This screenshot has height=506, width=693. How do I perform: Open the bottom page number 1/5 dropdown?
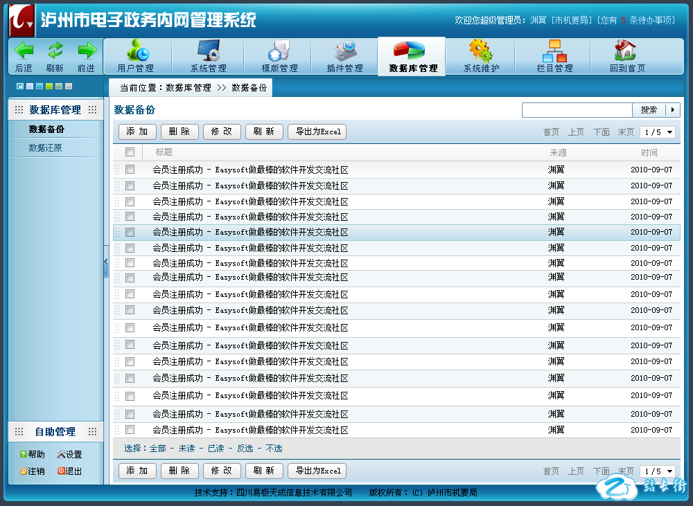pos(658,471)
